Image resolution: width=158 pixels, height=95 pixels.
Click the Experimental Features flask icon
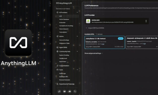pos(57,84)
